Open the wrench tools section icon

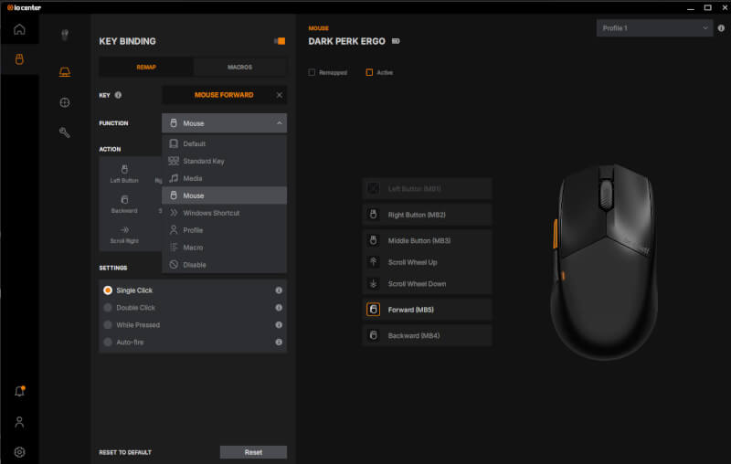click(65, 132)
